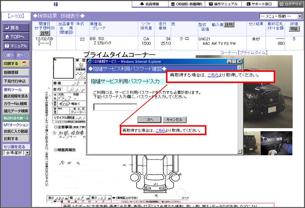Click the J-103 page code label
Viewport: 305px width, 208px height.
pos(16,16)
